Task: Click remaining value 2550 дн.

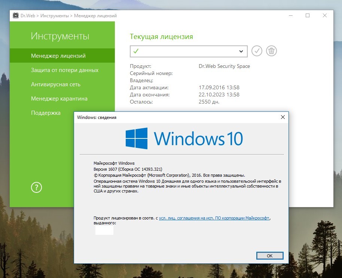Action: tap(209, 102)
